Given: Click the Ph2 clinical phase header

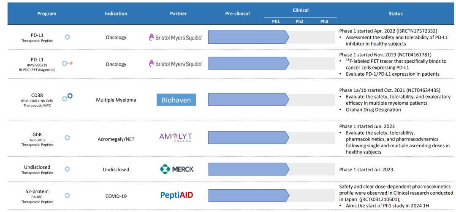Looking at the screenshot, I should click(x=299, y=21).
